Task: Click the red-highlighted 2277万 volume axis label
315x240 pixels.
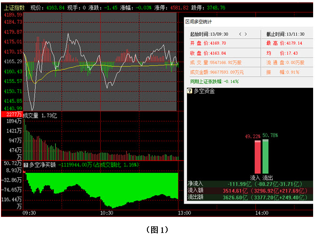Action: (x=11, y=115)
